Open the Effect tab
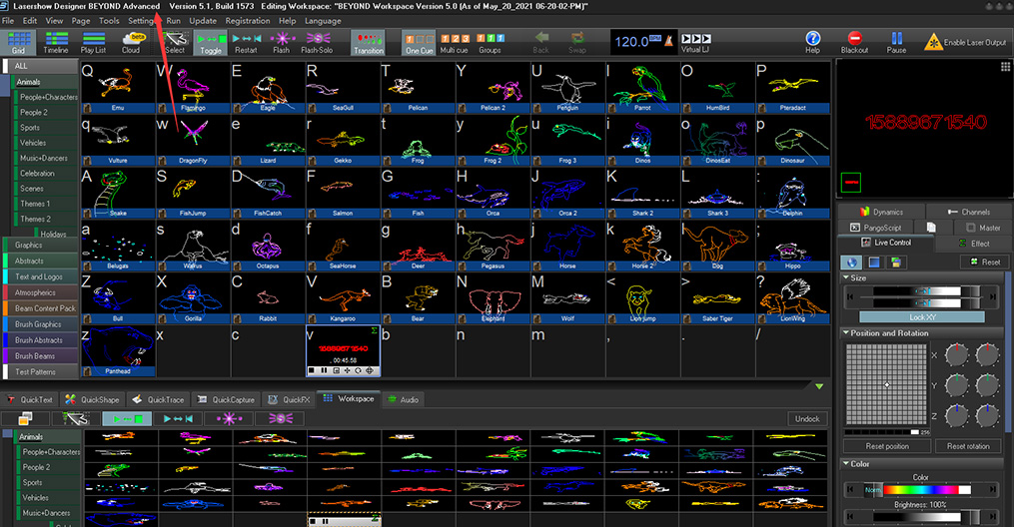This screenshot has width=1014, height=527. [974, 244]
